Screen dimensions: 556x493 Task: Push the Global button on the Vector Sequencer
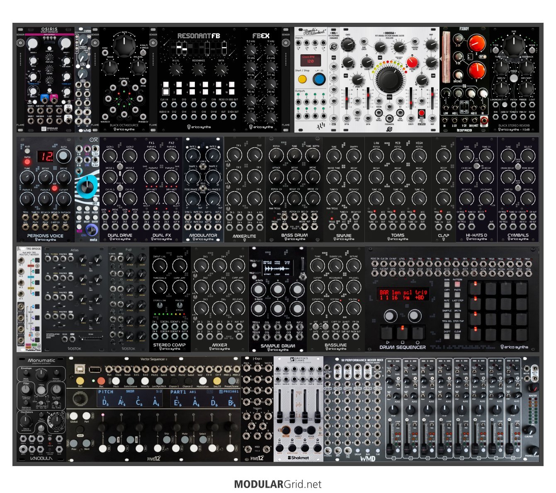point(74,416)
